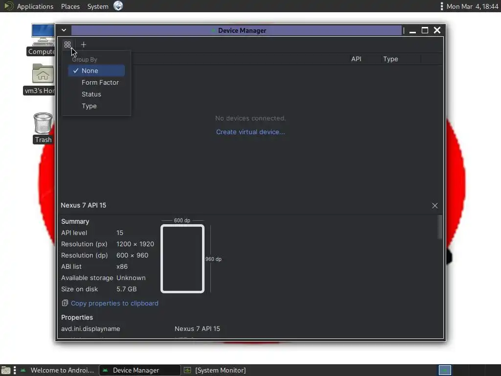Click the 600 × 960 resolution value
The width and height of the screenshot is (501, 376).
[132, 255]
